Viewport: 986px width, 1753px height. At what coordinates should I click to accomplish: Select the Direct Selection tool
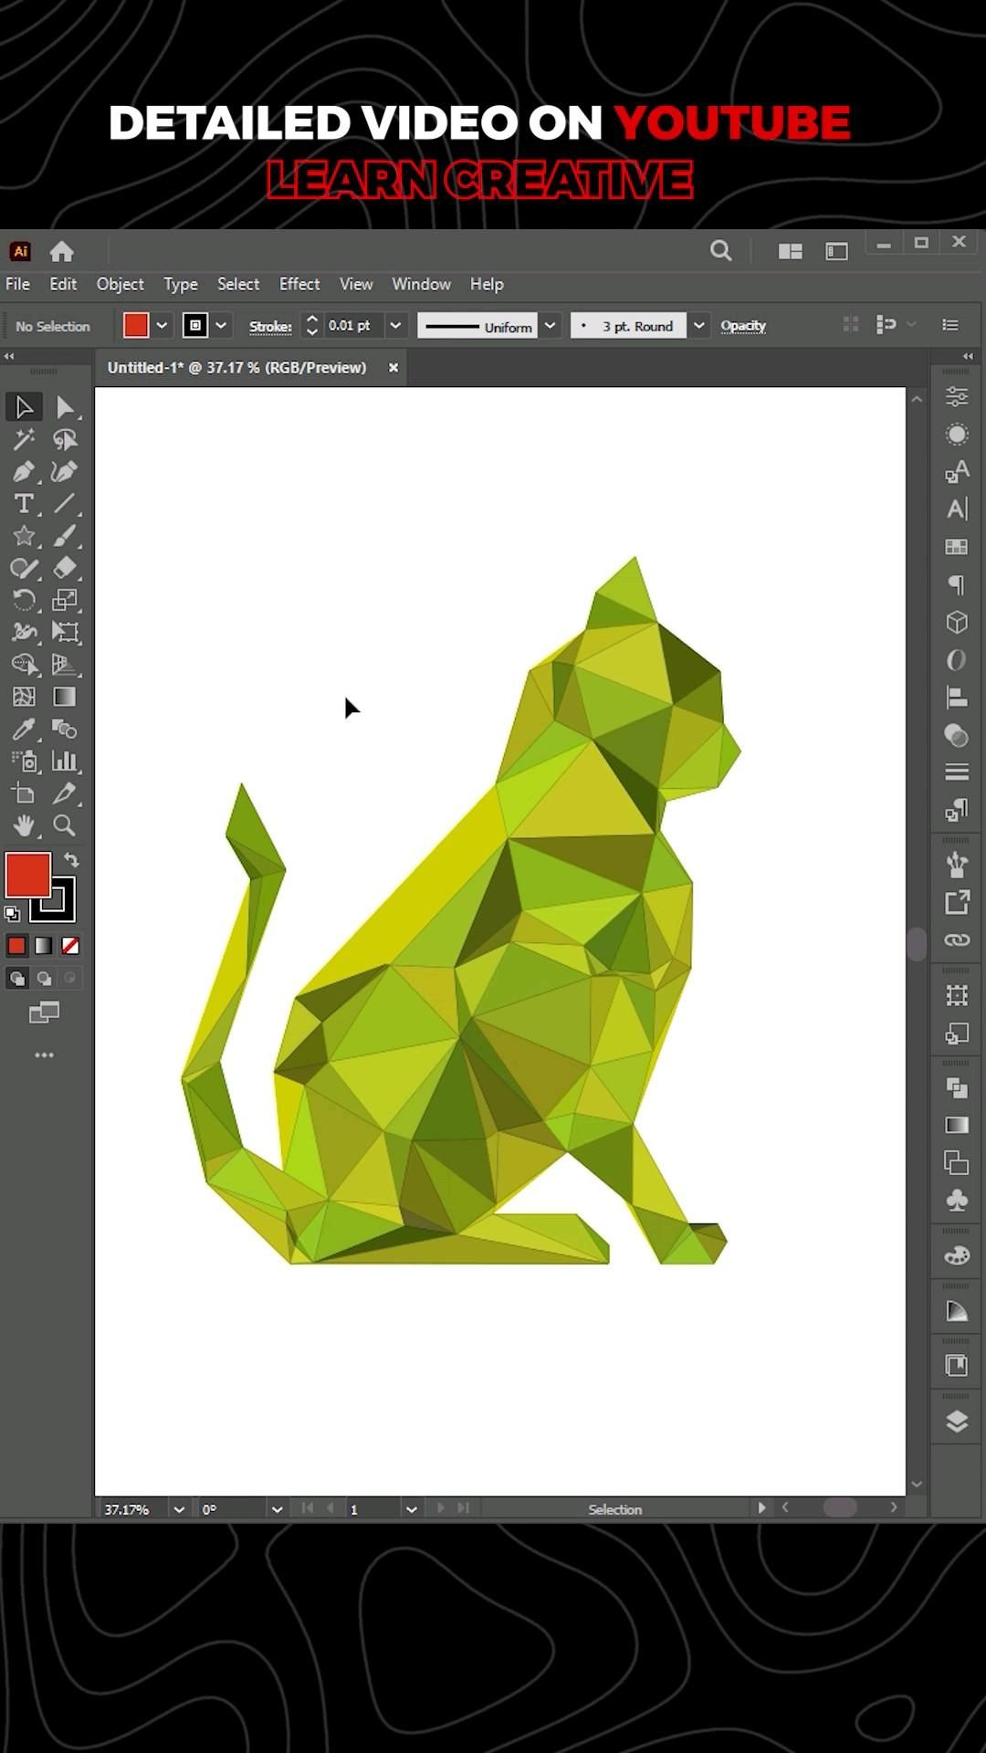65,407
